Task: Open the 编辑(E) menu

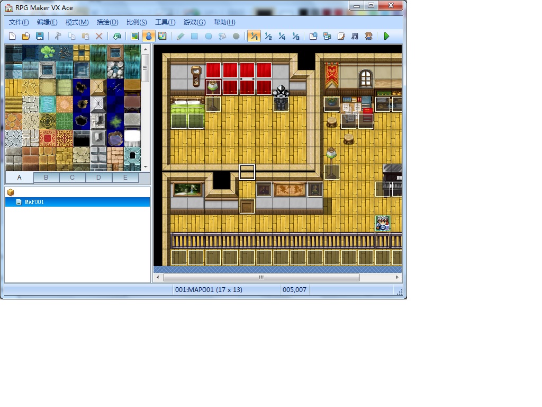Action: 47,22
